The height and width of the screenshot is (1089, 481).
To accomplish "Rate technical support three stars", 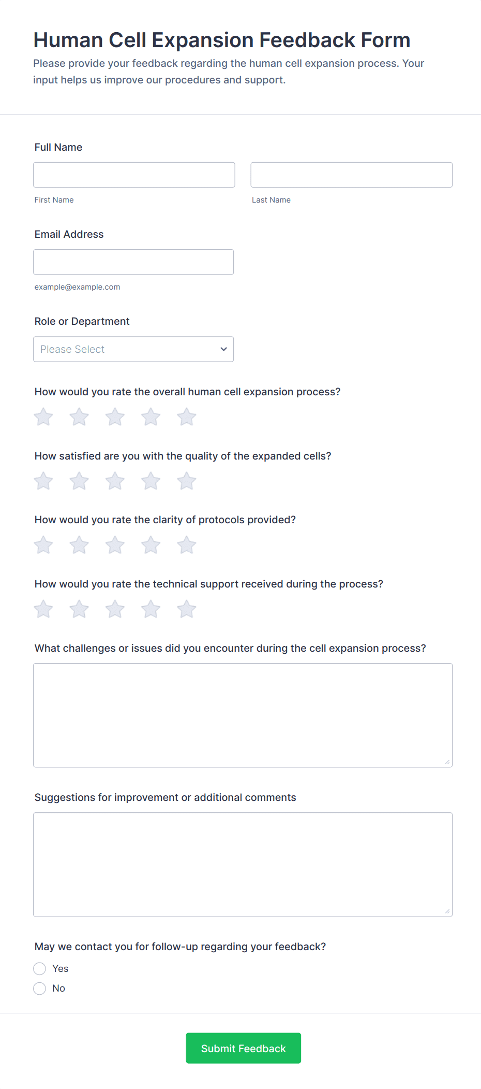I will 115,609.
